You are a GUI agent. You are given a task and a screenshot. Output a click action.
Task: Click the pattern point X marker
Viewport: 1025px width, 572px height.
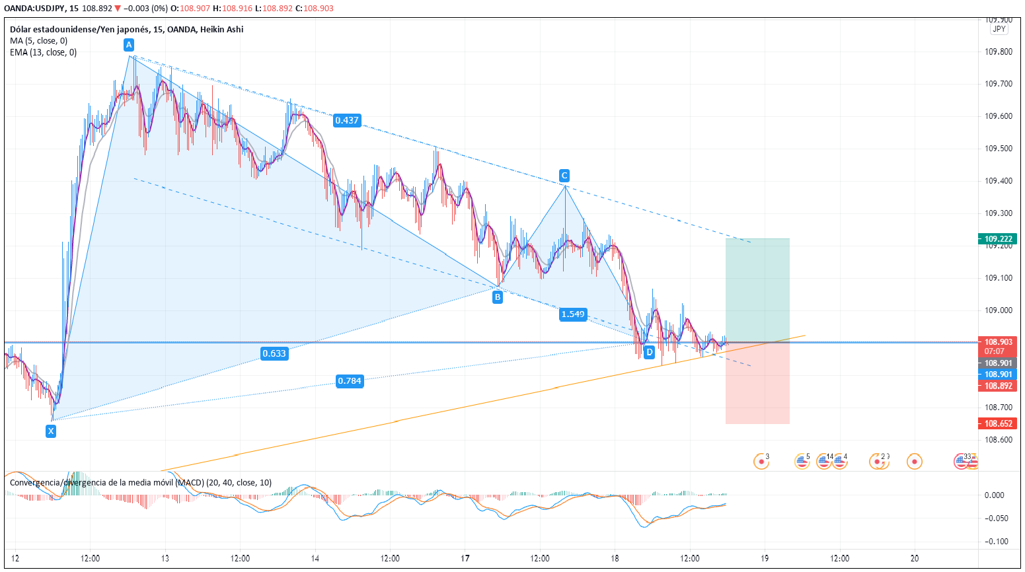(51, 431)
